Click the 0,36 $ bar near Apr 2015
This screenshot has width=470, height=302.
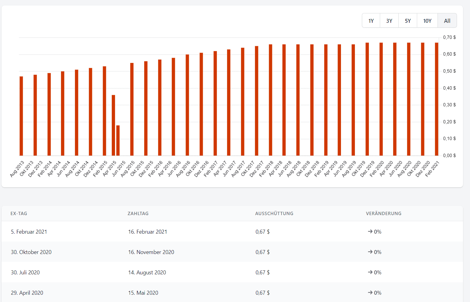point(113,125)
